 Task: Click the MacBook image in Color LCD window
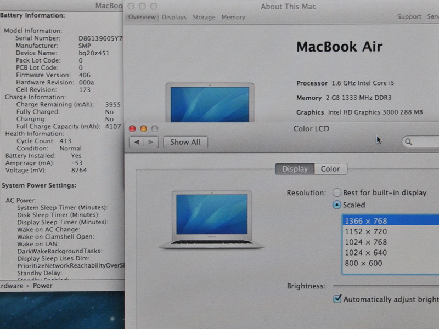coord(212,220)
